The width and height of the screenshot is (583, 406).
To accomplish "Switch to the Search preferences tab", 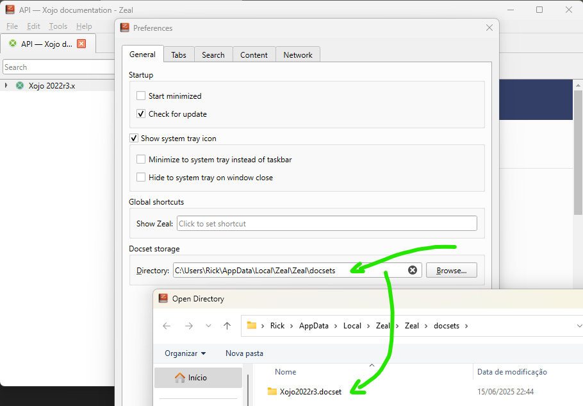I will [x=213, y=55].
